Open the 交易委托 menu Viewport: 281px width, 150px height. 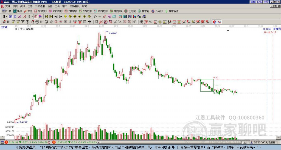pos(75,6)
